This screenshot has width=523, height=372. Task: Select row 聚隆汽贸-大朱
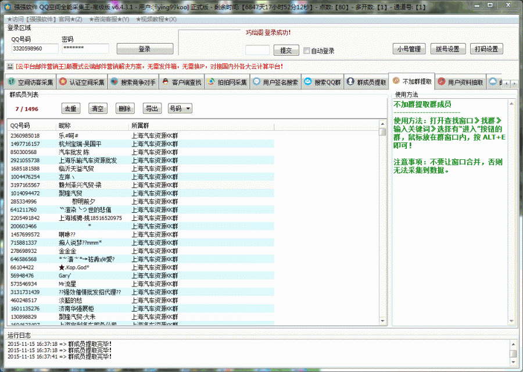point(141,317)
